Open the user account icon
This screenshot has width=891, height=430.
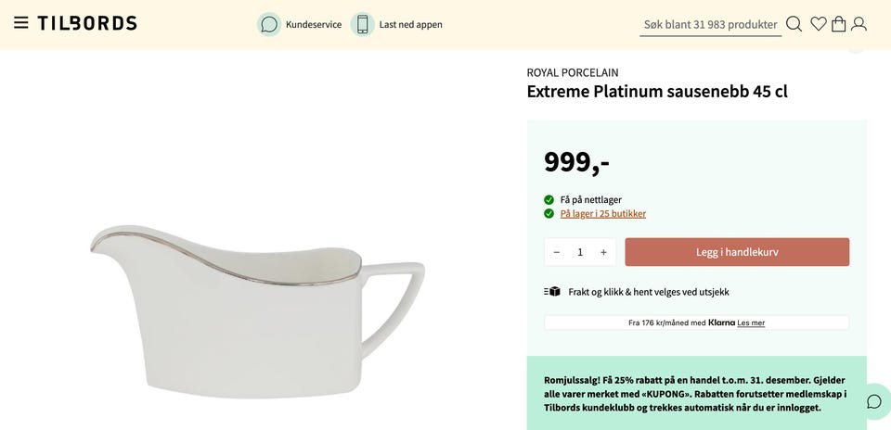(x=859, y=24)
